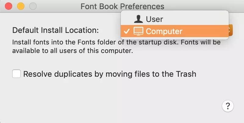Click the orange install location dropdown arrows

(231, 30)
